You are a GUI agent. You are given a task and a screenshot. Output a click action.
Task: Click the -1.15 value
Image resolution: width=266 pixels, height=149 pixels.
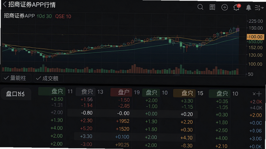coord(187,107)
